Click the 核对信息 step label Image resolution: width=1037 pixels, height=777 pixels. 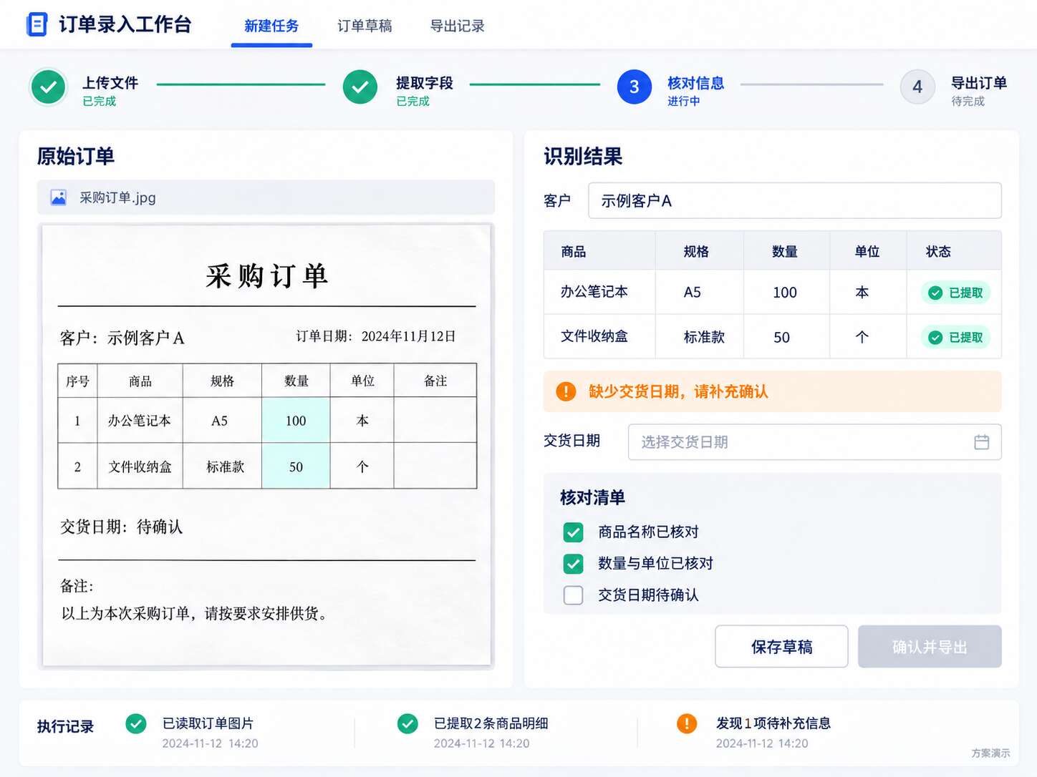coord(696,83)
